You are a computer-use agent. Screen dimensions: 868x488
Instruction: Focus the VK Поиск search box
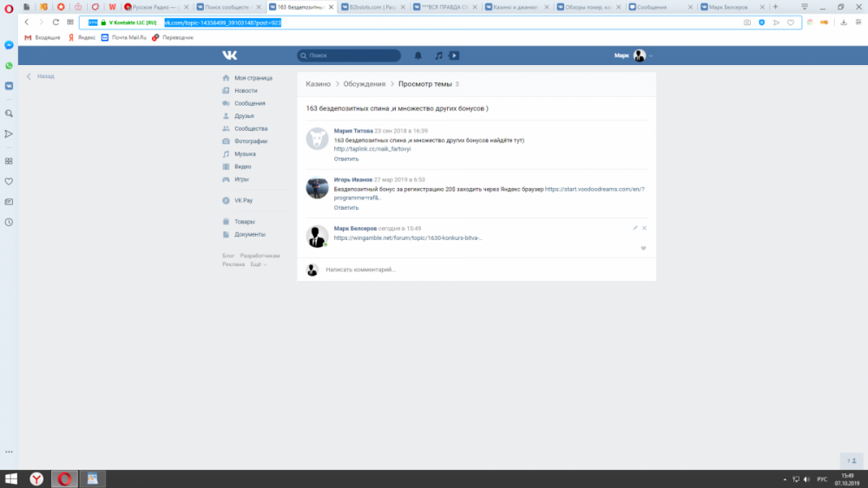pyautogui.click(x=349, y=55)
